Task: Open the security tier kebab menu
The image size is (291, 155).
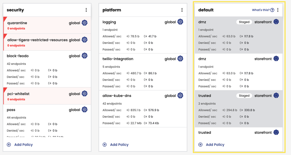Action: [86, 10]
